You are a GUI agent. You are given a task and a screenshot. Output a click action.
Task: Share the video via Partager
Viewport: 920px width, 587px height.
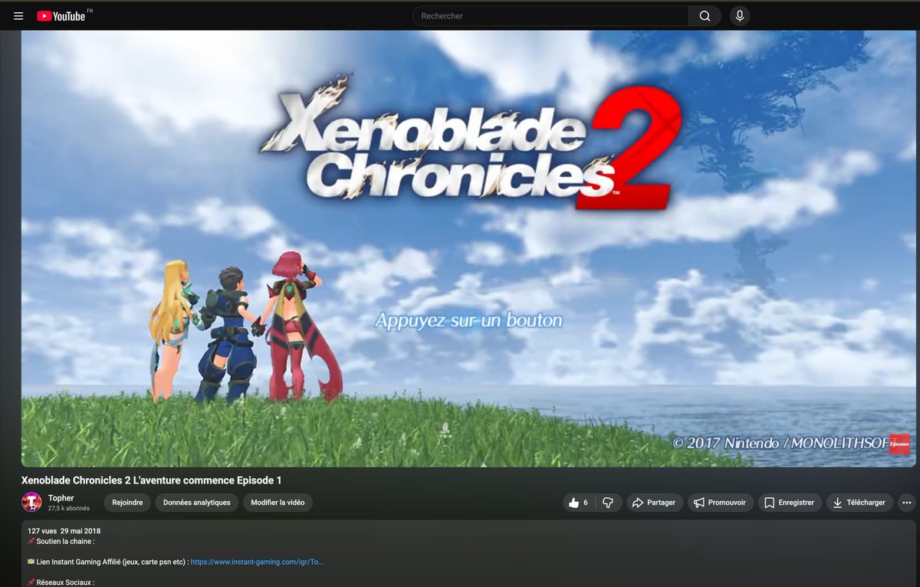pos(654,503)
